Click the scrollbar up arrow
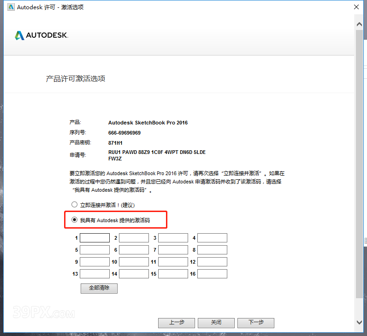The image size is (367, 336). (359, 24)
